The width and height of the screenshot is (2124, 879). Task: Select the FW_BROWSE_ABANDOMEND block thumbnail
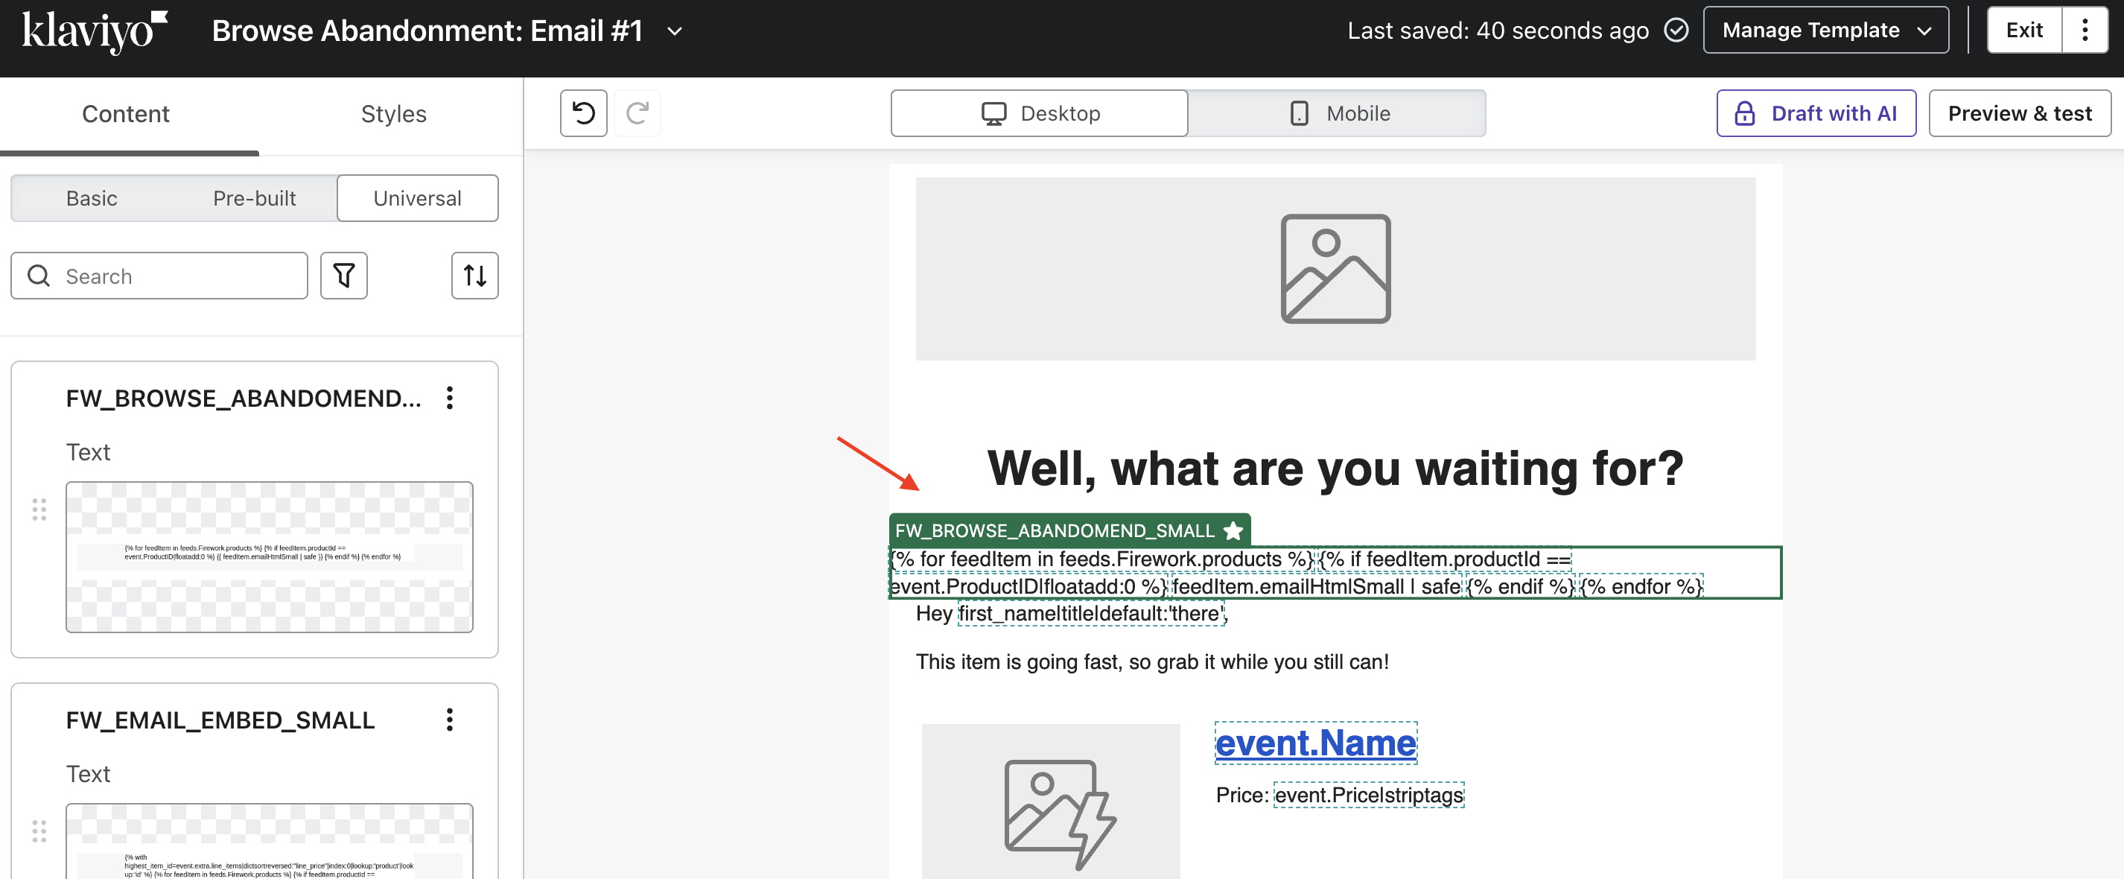269,557
